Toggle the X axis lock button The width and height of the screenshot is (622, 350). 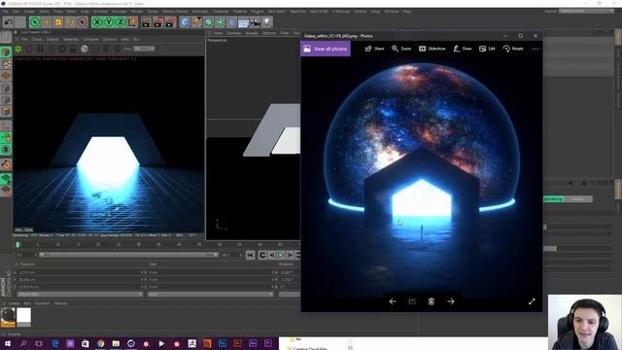(97, 22)
